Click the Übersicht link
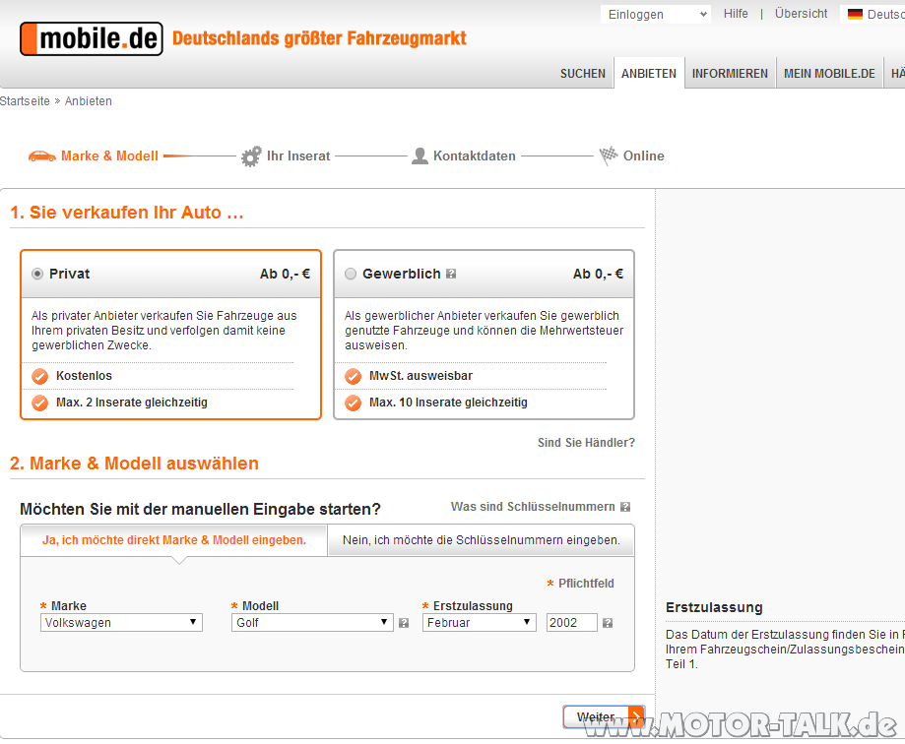The width and height of the screenshot is (905, 744). coord(802,14)
